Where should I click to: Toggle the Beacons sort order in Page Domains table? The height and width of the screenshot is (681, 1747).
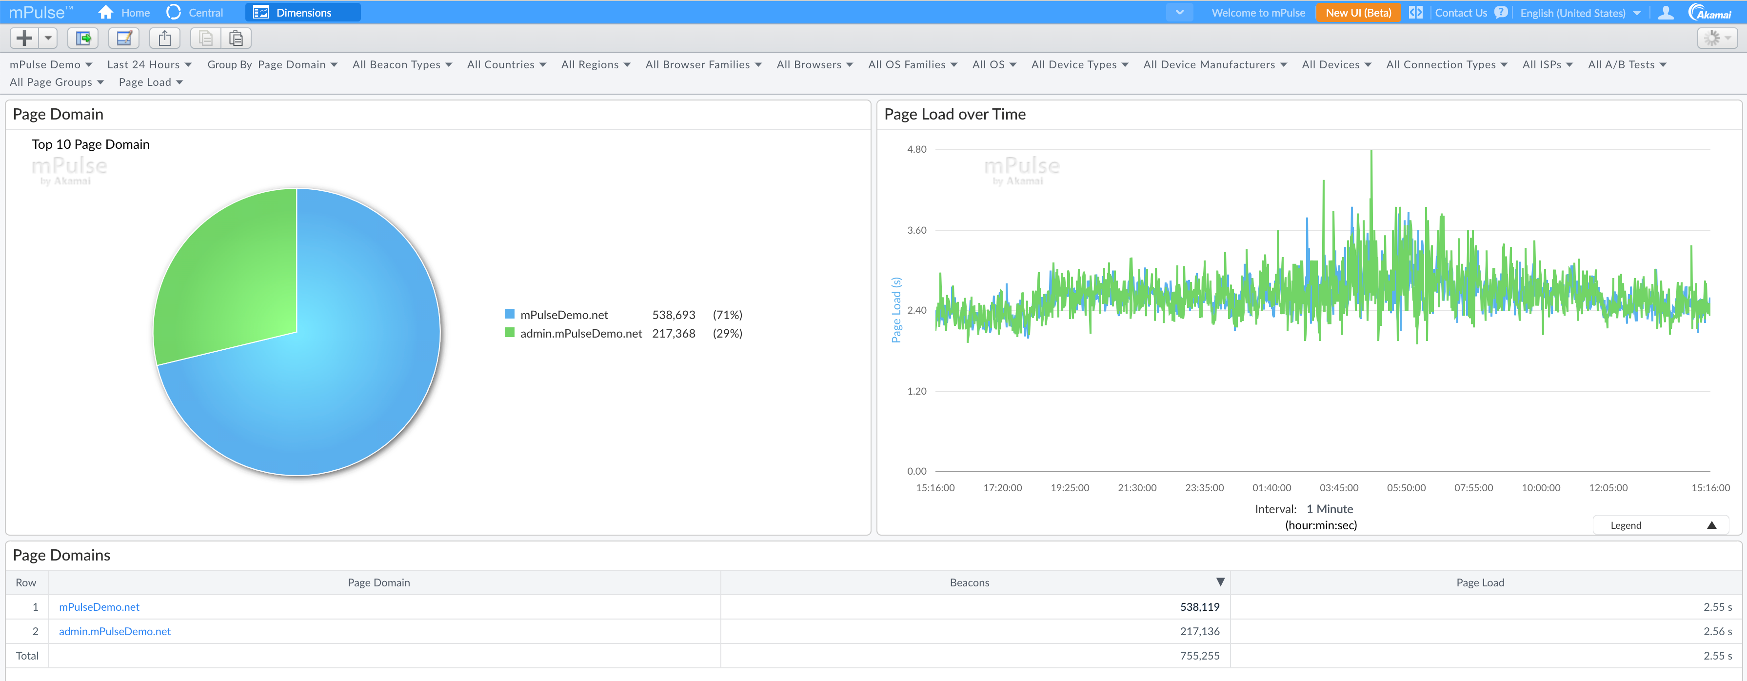pos(1220,581)
